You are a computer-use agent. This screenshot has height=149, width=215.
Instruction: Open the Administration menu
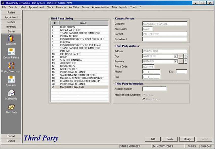[x=100, y=7]
